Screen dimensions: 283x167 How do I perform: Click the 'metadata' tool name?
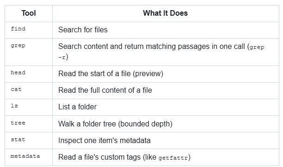coord(25,156)
